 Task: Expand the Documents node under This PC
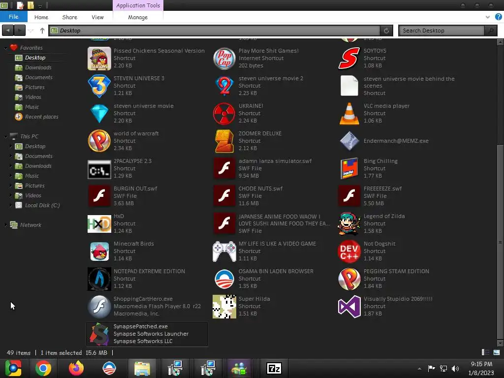point(11,156)
